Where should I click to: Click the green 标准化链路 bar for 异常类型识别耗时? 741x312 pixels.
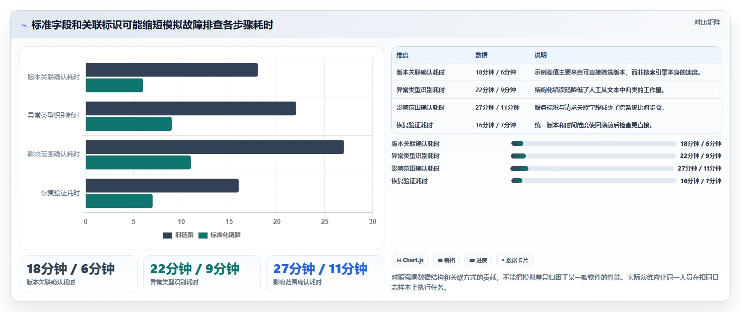[128, 124]
